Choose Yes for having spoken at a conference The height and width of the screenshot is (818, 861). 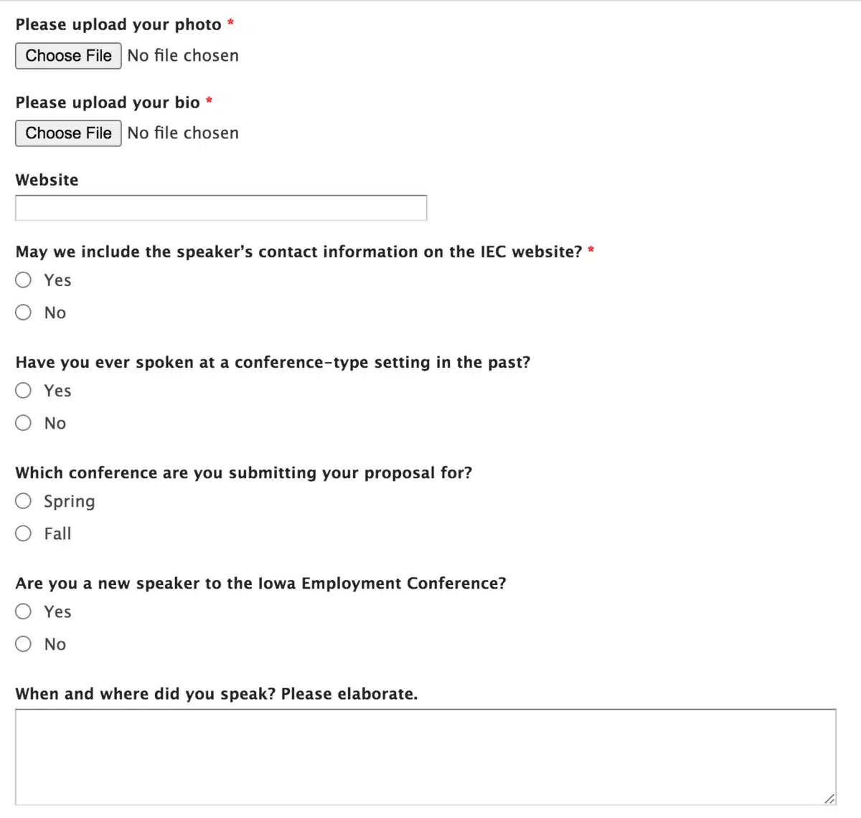point(24,391)
